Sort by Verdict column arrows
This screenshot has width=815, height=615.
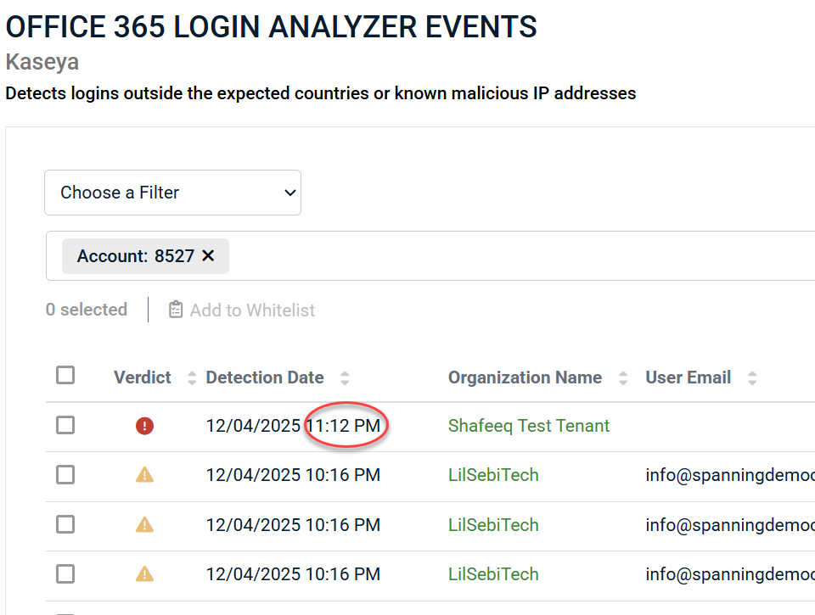pos(191,378)
